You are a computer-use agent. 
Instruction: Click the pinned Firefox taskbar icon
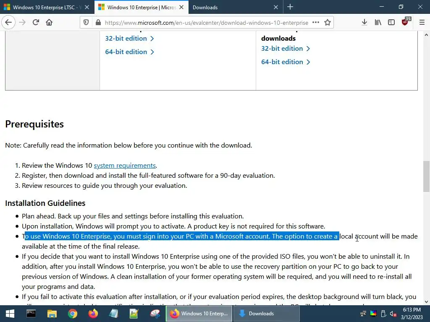[93, 314]
